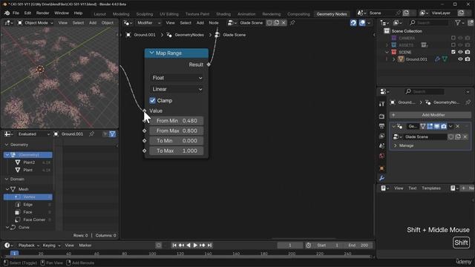Open the Modifier node tree type dropdown

click(148, 23)
